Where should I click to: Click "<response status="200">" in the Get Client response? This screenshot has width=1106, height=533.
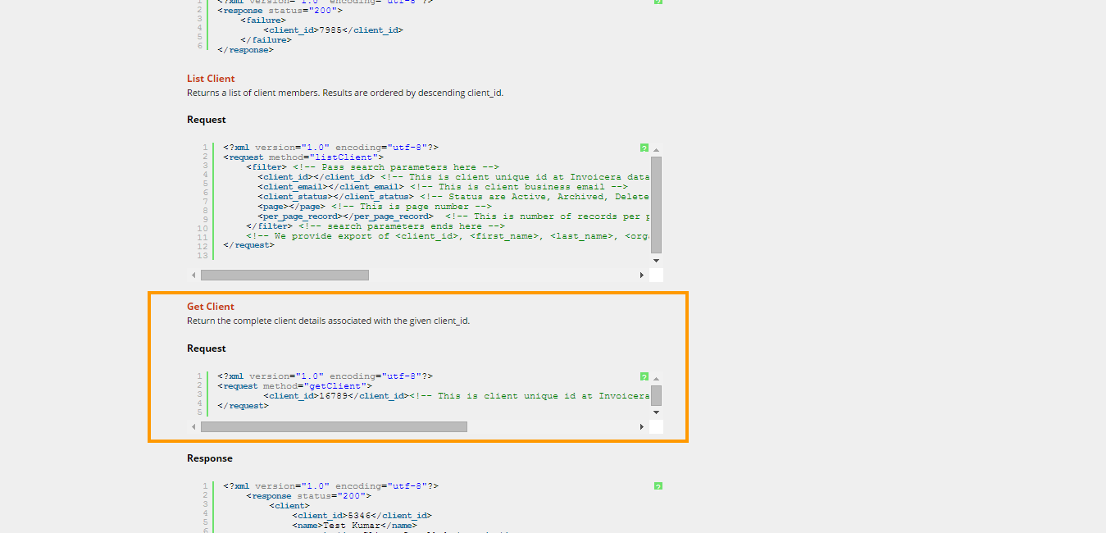pyautogui.click(x=308, y=496)
